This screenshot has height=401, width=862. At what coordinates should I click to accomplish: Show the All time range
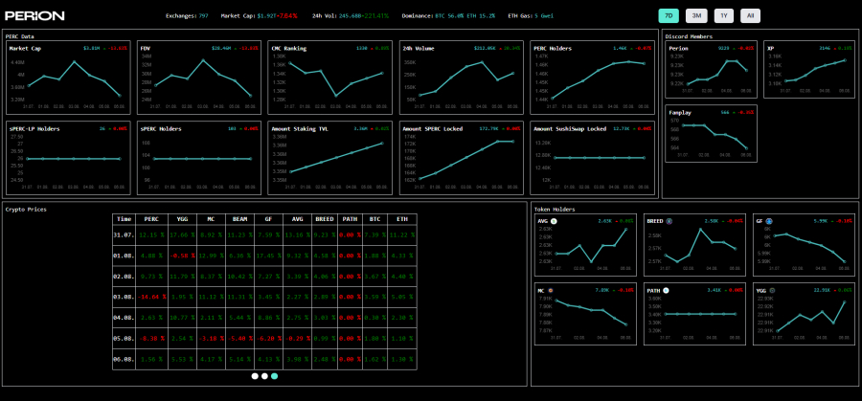(x=750, y=15)
